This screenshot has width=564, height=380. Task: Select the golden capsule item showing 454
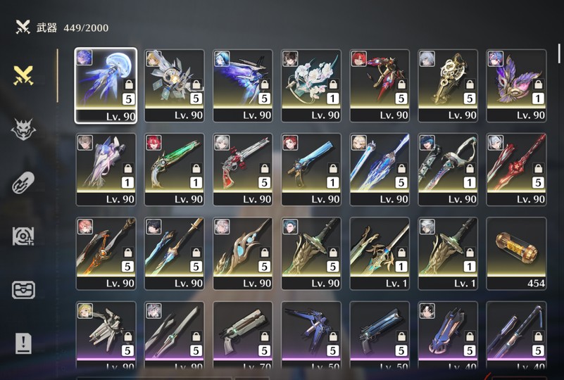[517, 253]
